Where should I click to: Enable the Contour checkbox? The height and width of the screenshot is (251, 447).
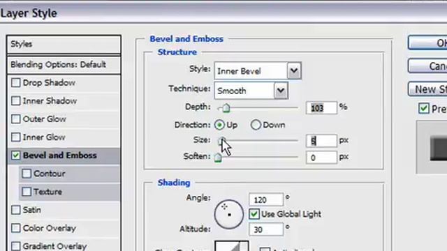click(x=27, y=174)
